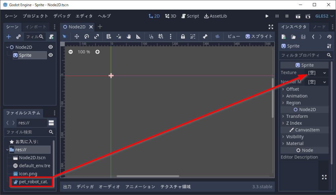The width and height of the screenshot is (336, 195).
Task: Switch to the Script workspace
Action: tap(190, 16)
